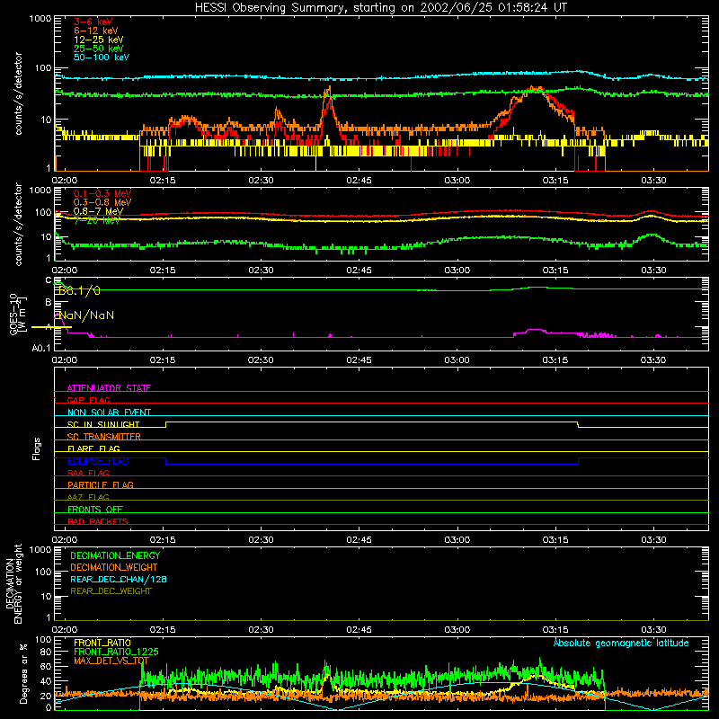Viewport: 719px width, 719px height.
Task: Select the 6-12 keV legend label
Action: [x=96, y=31]
